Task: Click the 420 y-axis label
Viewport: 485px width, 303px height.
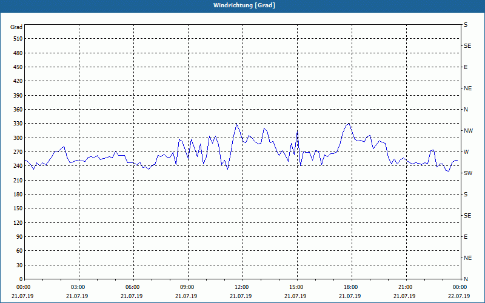Action: (x=18, y=81)
